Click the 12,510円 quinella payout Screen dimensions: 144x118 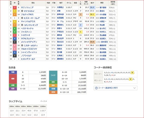click(x=42, y=89)
